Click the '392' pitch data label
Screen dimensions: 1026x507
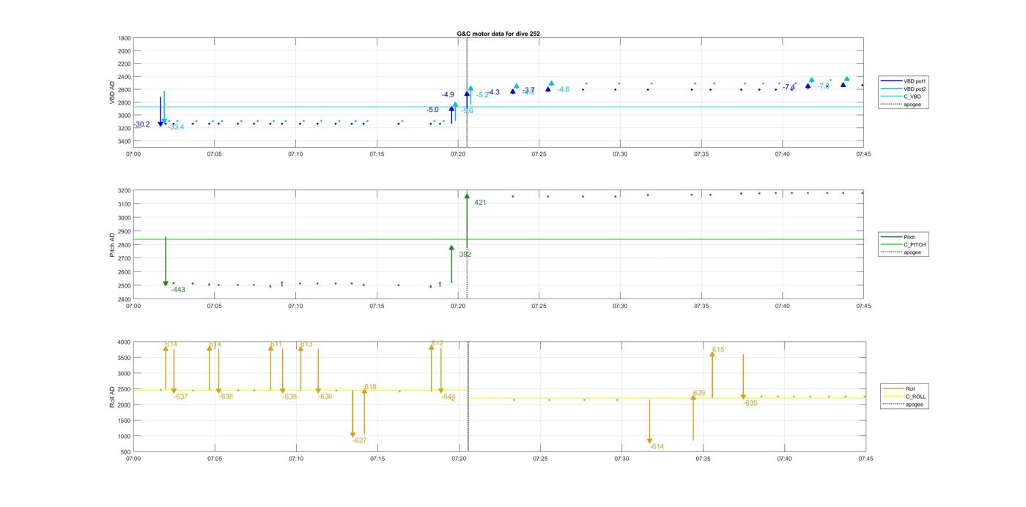465,255
